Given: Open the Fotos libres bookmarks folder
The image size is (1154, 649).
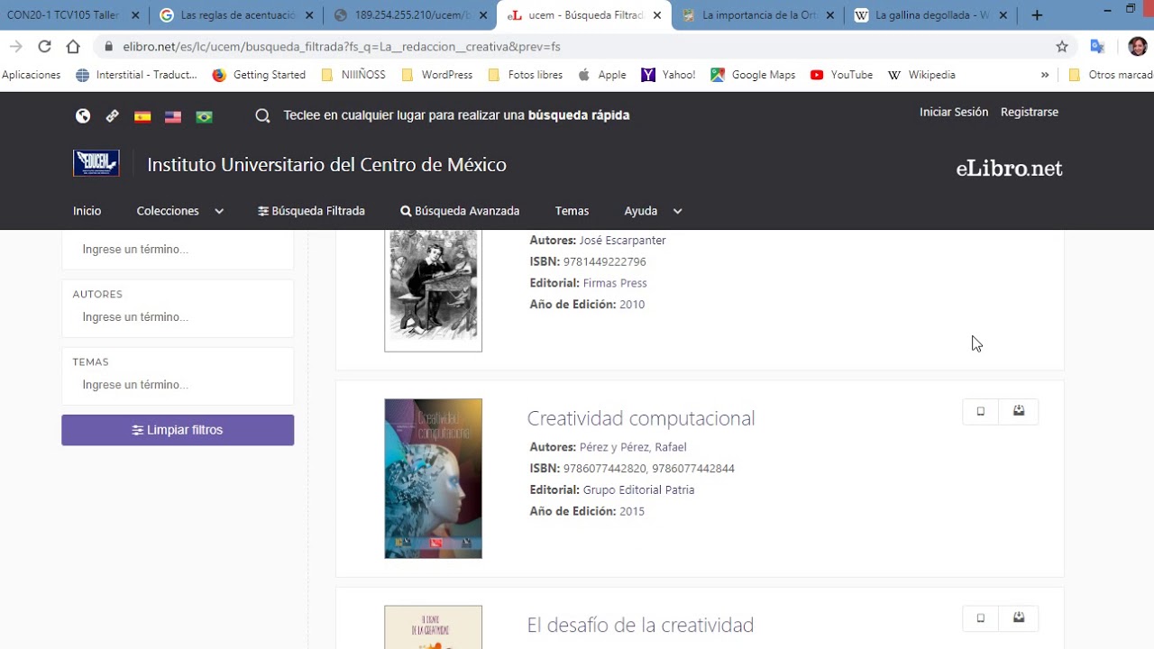Looking at the screenshot, I should pos(526,75).
